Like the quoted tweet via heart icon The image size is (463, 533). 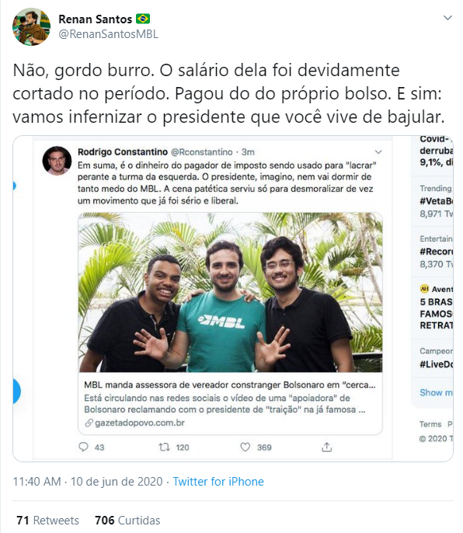(245, 447)
